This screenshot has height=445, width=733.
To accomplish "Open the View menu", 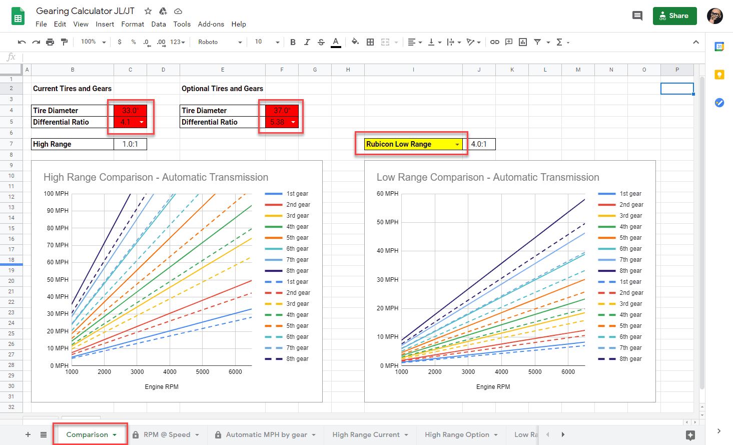I will tap(81, 24).
